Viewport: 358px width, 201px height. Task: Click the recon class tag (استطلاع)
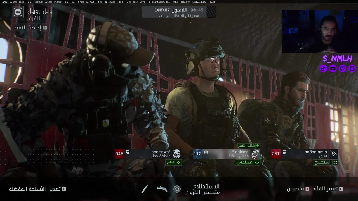pyautogui.click(x=326, y=162)
